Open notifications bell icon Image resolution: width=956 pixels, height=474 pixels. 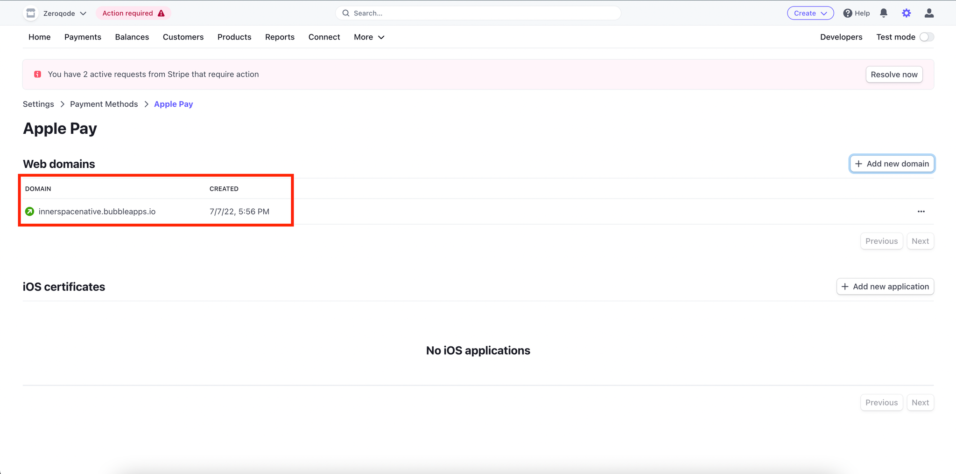[x=884, y=13]
